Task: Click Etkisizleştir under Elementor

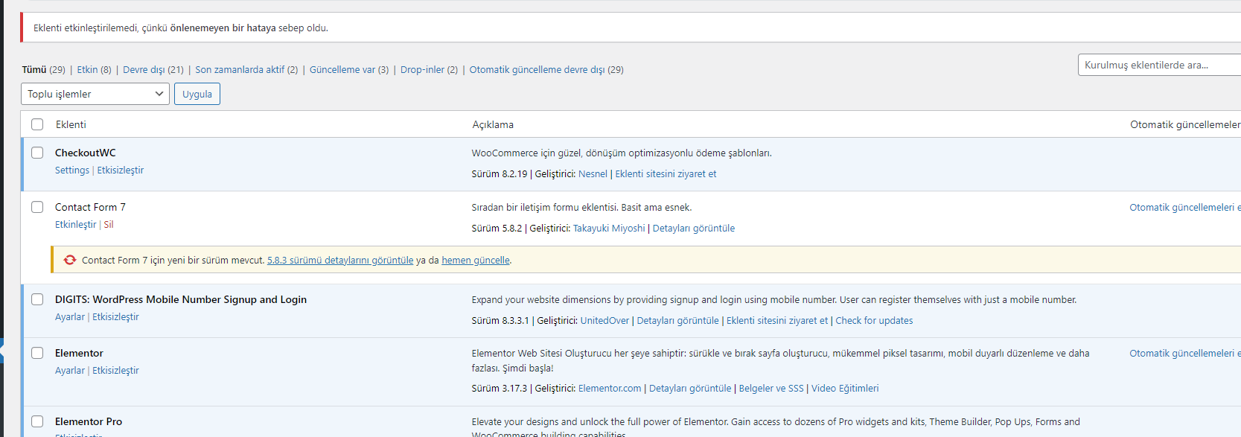Action: 115,371
